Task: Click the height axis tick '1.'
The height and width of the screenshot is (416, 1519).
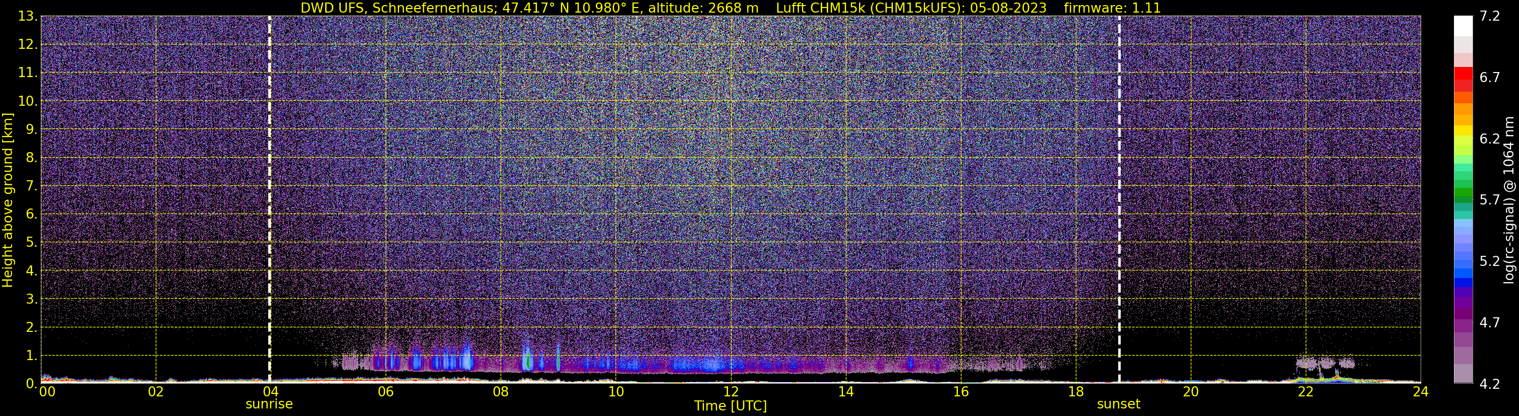Action: [31, 356]
